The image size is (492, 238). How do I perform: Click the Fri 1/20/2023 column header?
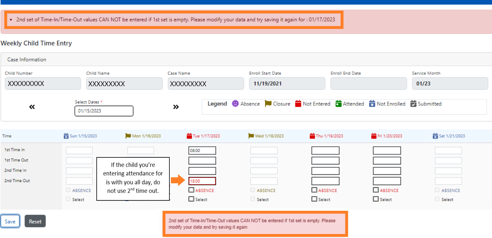(x=389, y=136)
